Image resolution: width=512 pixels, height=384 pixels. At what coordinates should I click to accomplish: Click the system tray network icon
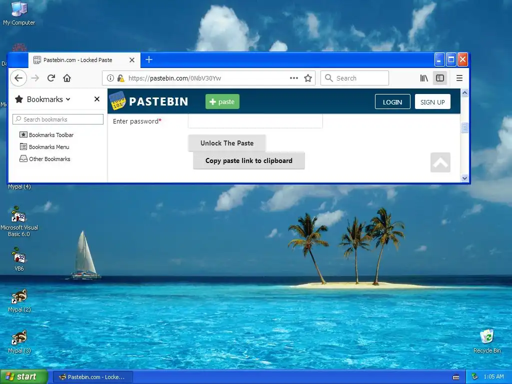click(x=475, y=376)
